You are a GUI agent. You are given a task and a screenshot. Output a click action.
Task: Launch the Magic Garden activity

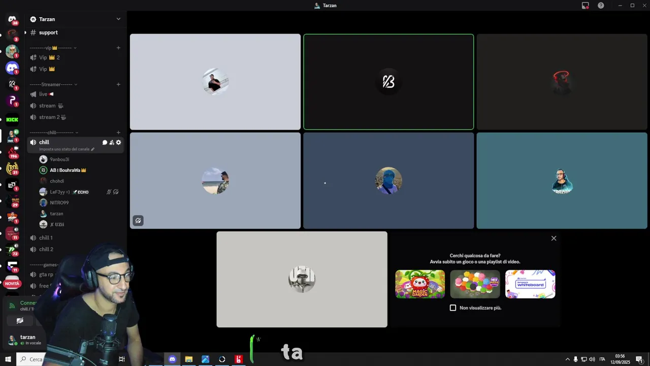click(420, 284)
